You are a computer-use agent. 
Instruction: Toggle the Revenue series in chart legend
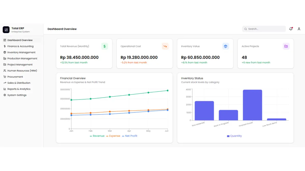(x=97, y=136)
